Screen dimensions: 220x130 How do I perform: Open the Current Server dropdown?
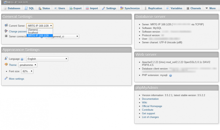pos(40,26)
